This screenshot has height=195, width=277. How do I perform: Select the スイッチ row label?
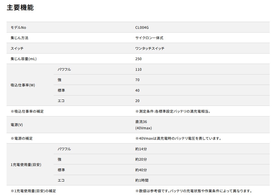pyautogui.click(x=17, y=48)
